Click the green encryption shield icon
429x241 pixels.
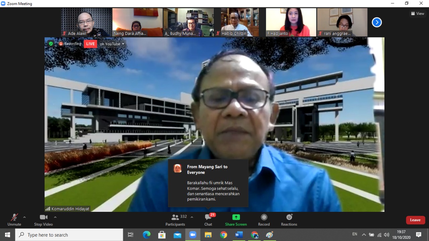tap(51, 44)
